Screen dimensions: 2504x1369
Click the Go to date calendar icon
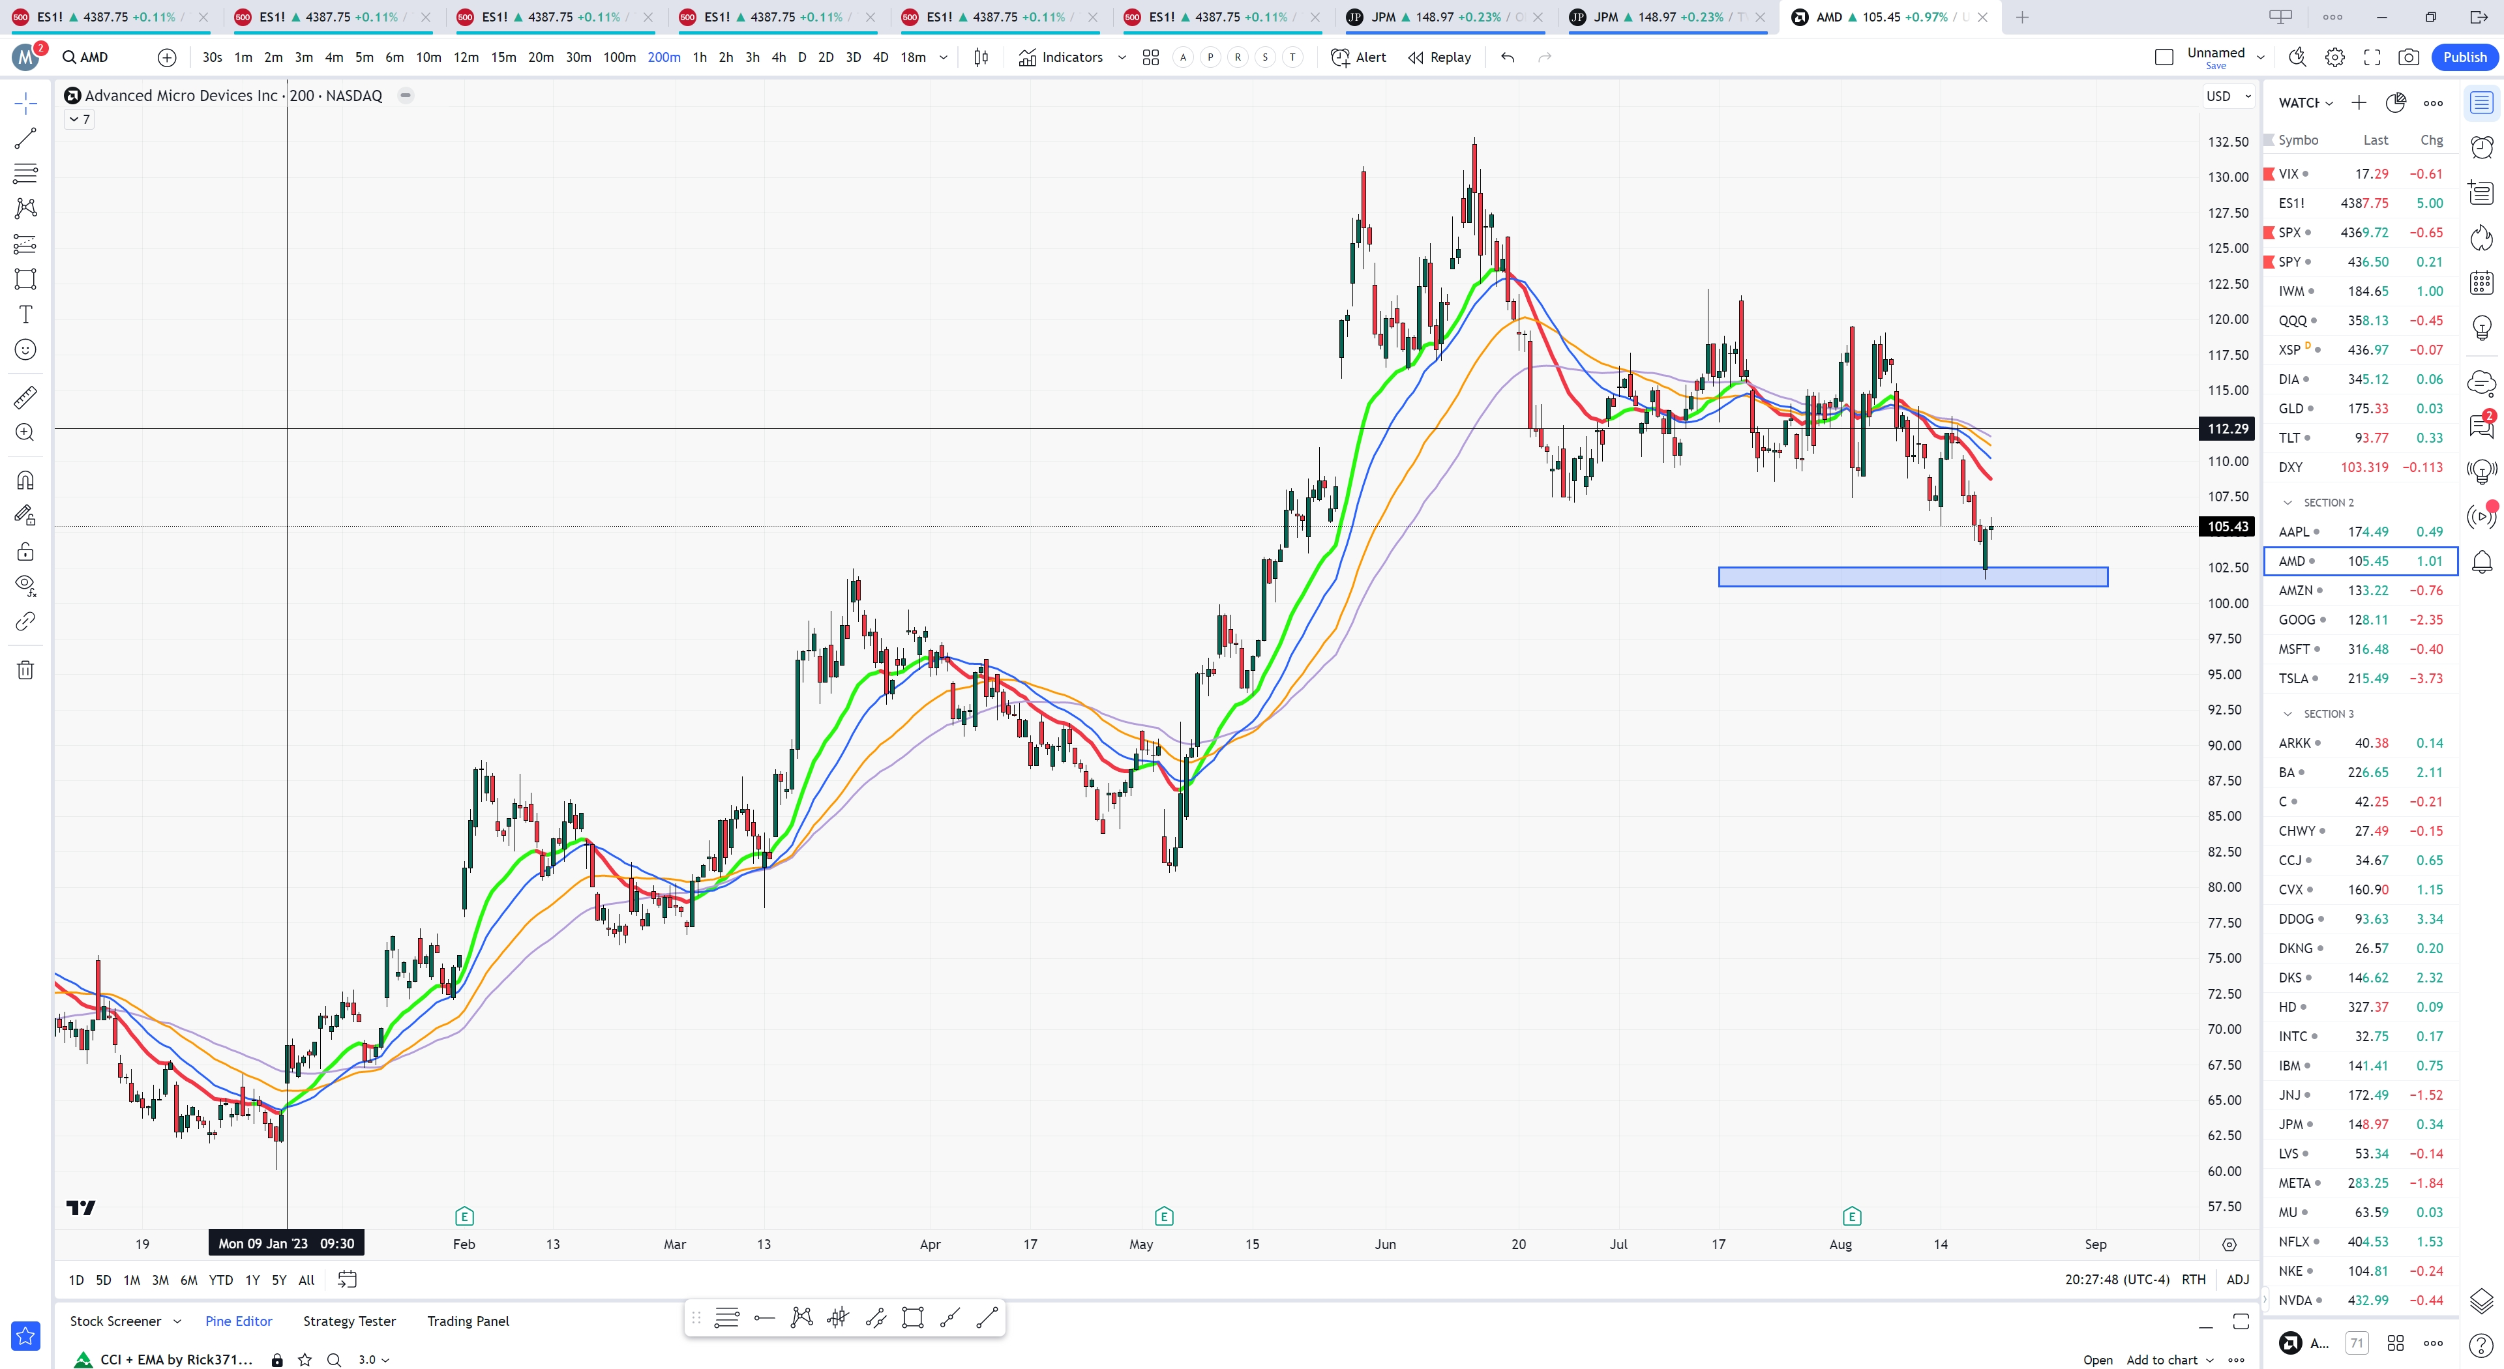[x=347, y=1280]
